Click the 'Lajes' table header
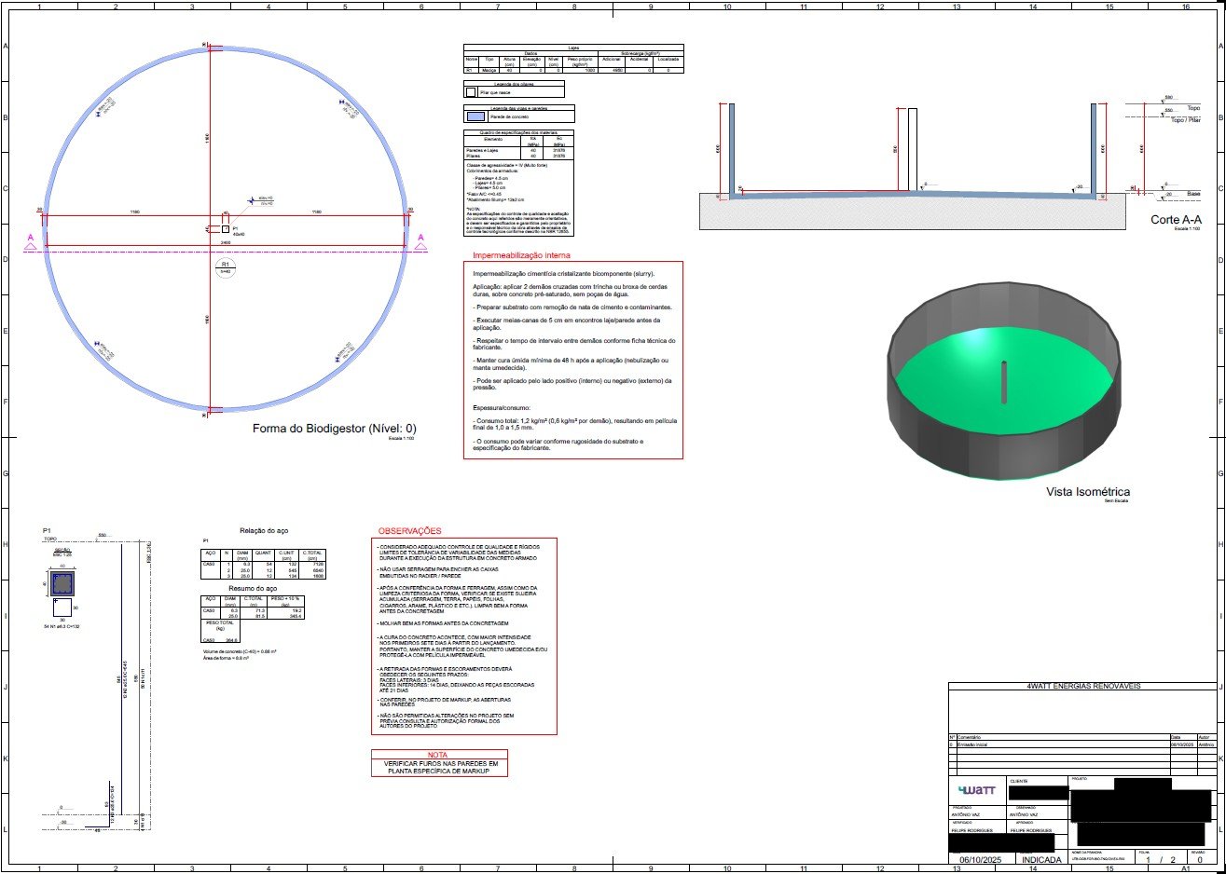This screenshot has width=1226, height=874. pyautogui.click(x=573, y=48)
